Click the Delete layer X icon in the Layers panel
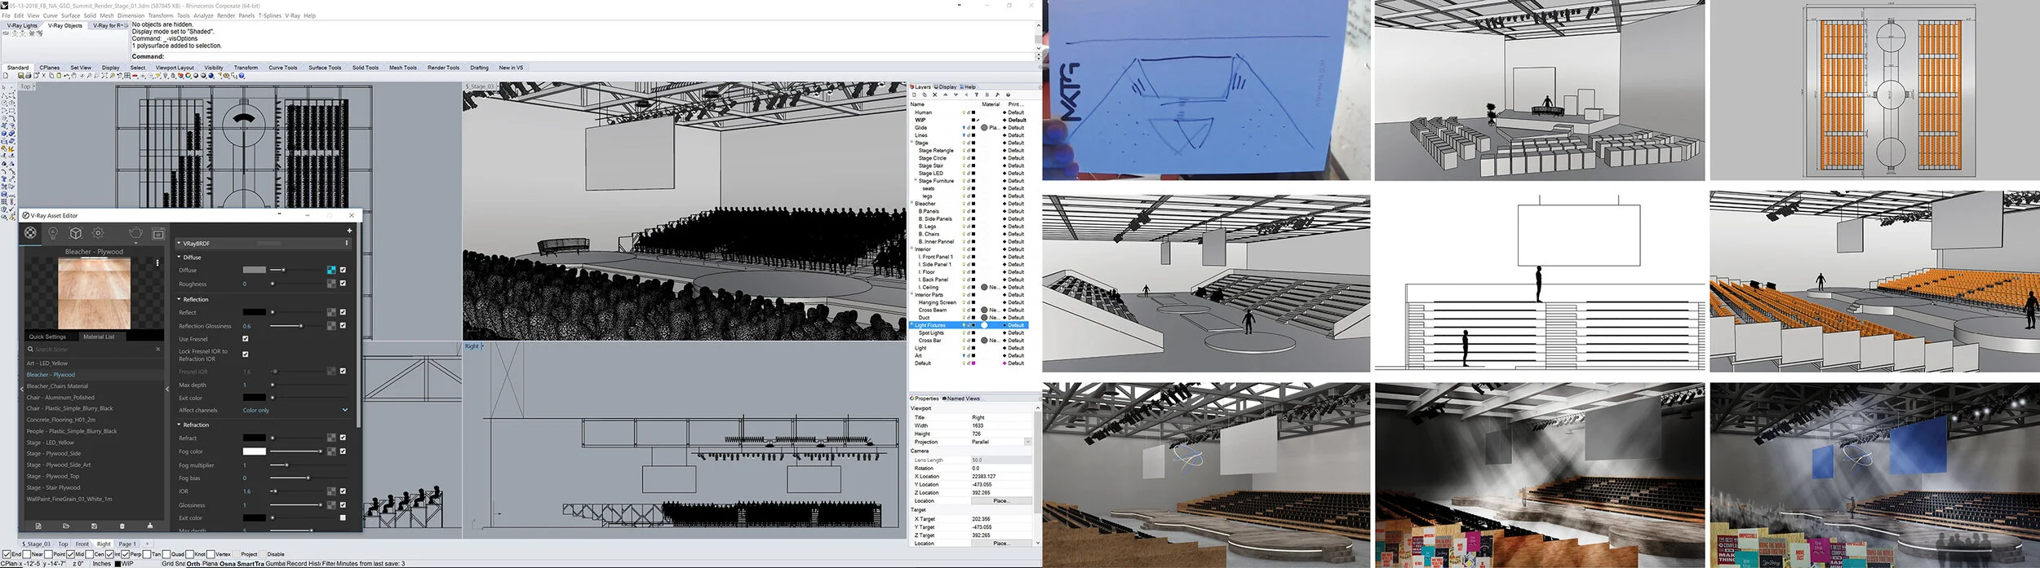 (x=935, y=95)
